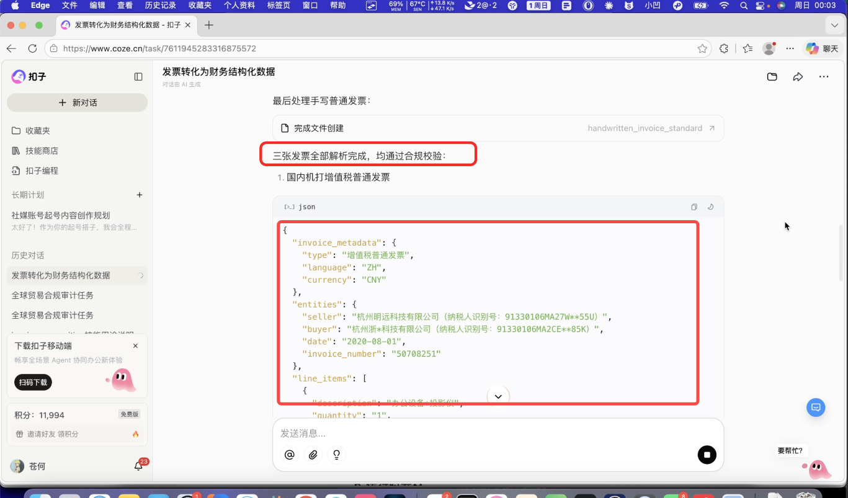Copy the json code block
848x498 pixels.
(x=694, y=207)
